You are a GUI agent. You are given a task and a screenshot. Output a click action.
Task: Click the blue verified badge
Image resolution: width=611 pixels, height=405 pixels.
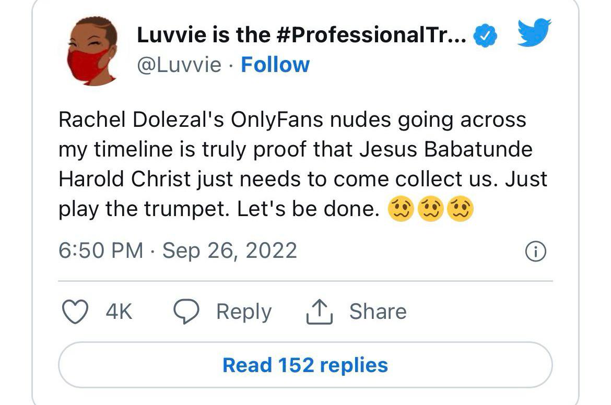click(485, 36)
